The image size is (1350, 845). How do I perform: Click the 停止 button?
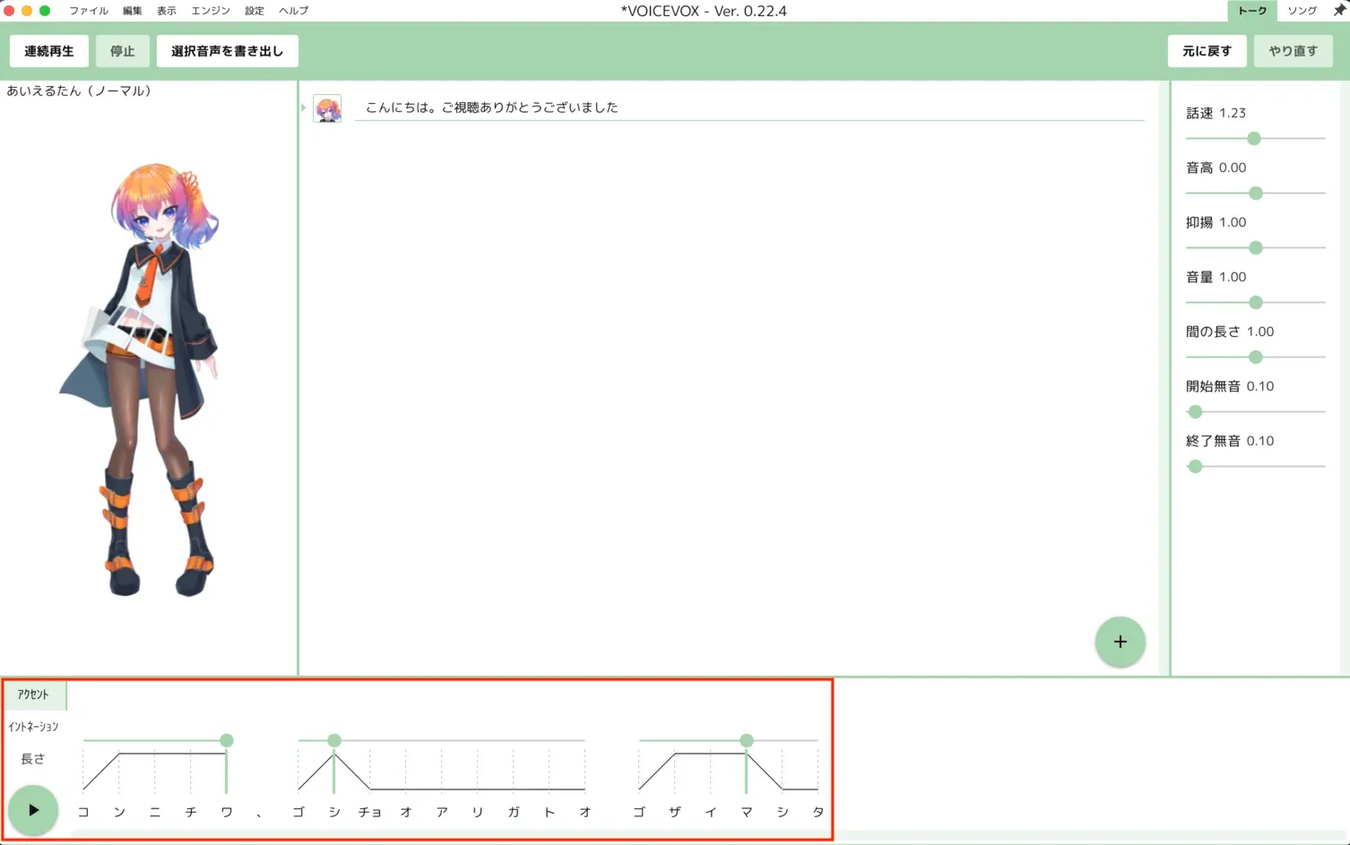pos(123,51)
